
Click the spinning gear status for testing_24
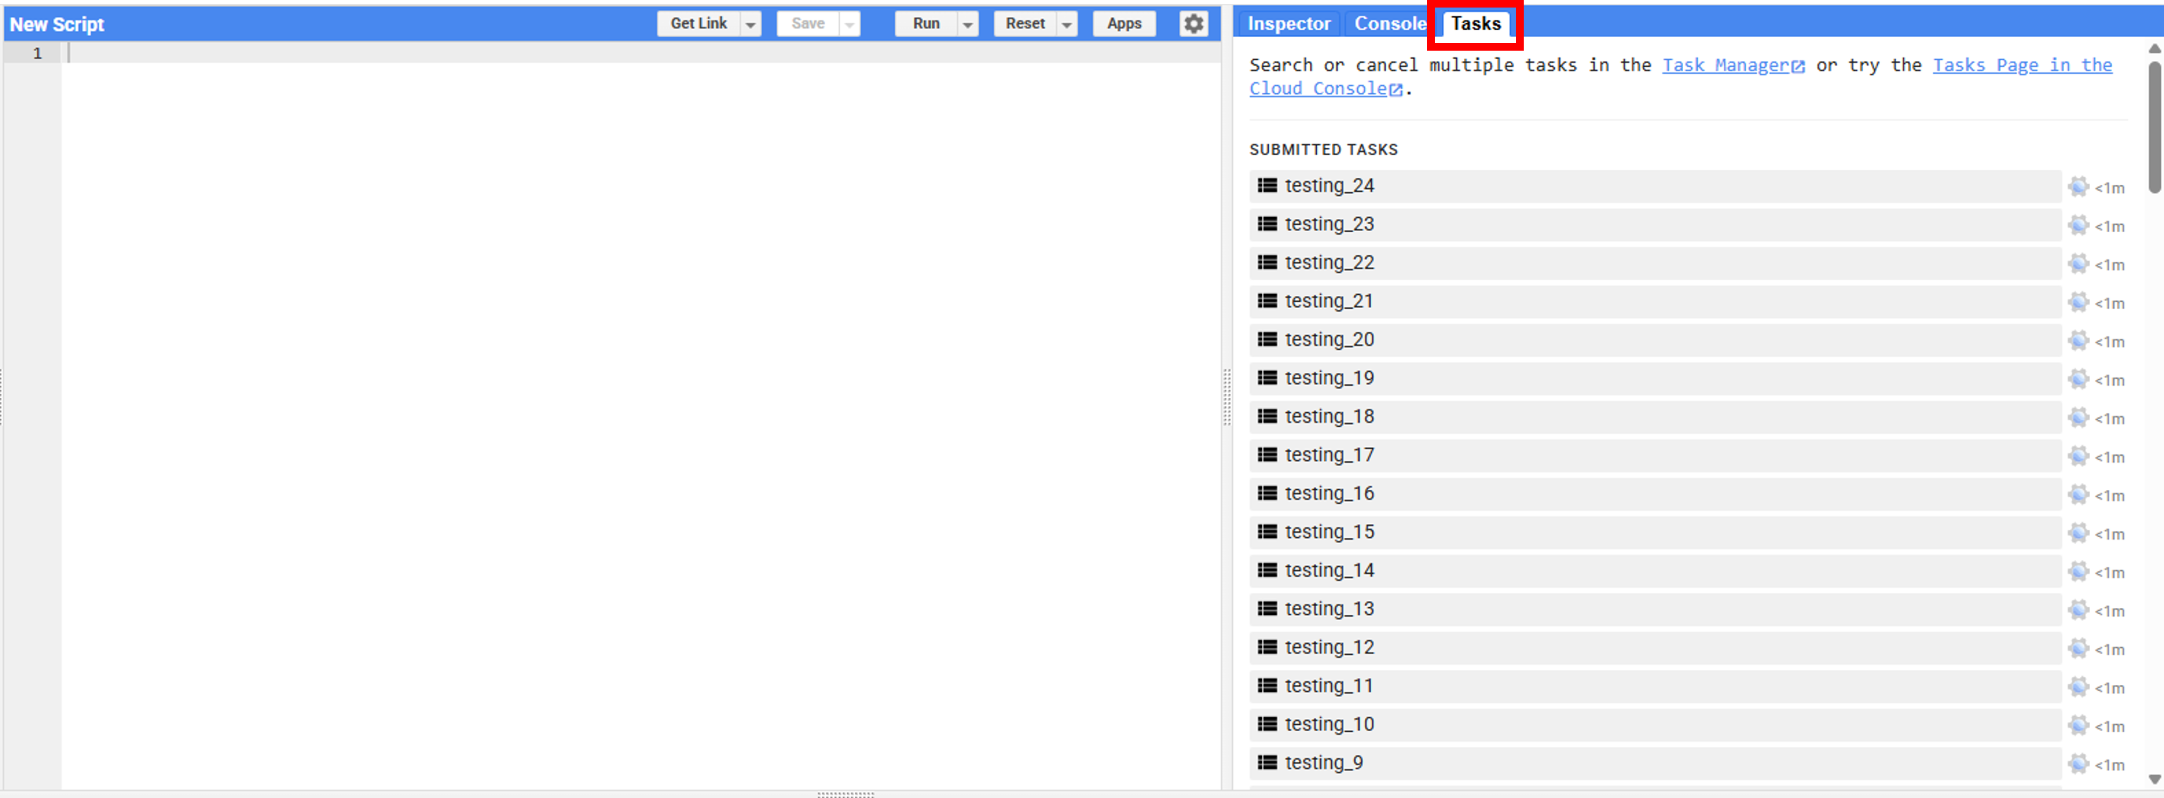2078,186
